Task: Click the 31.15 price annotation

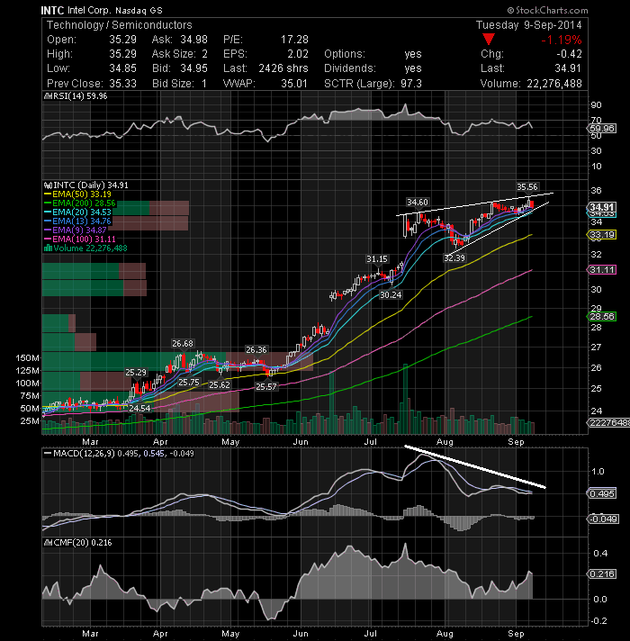Action: pyautogui.click(x=377, y=258)
